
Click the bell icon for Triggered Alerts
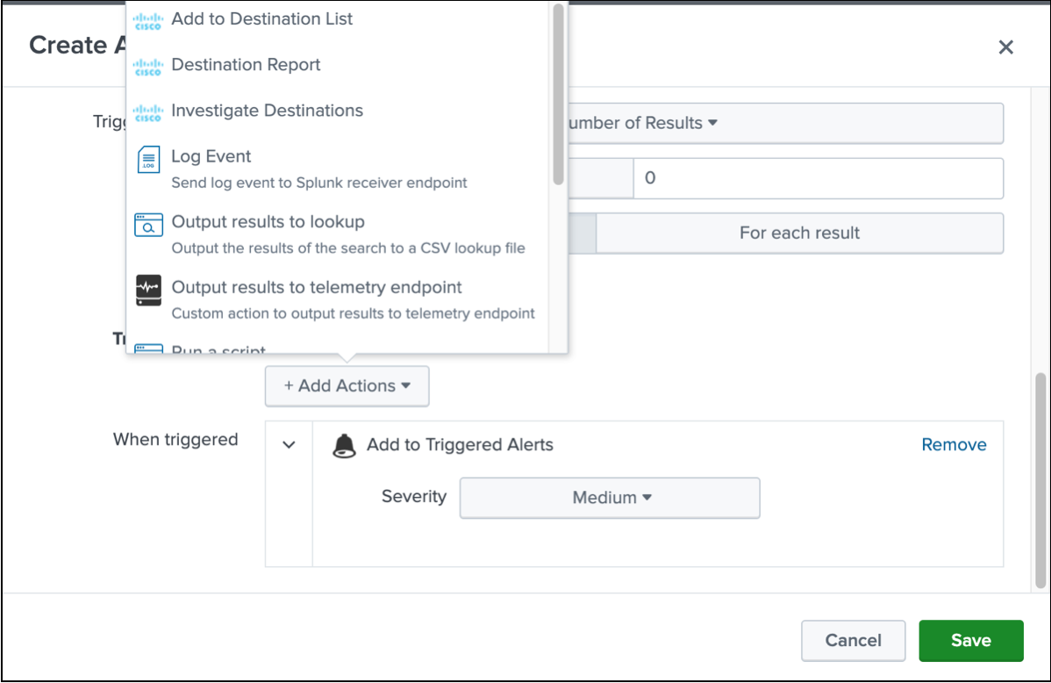[345, 445]
